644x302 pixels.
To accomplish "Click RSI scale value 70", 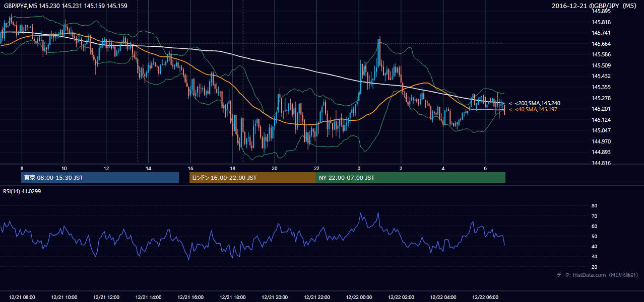I will pyautogui.click(x=594, y=216).
